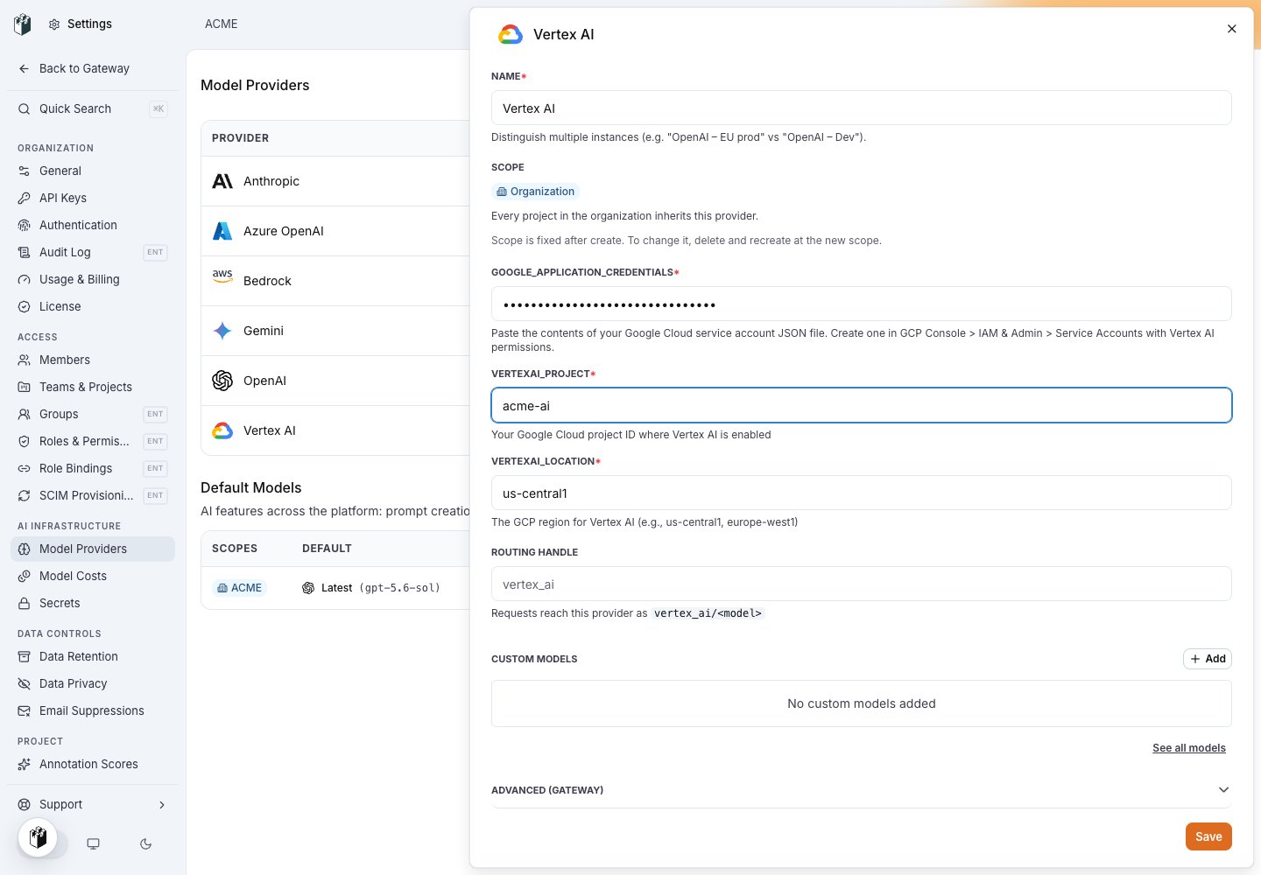Click the VERTEXAI_PROJECT input field
The height and width of the screenshot is (875, 1261).
tap(862, 406)
